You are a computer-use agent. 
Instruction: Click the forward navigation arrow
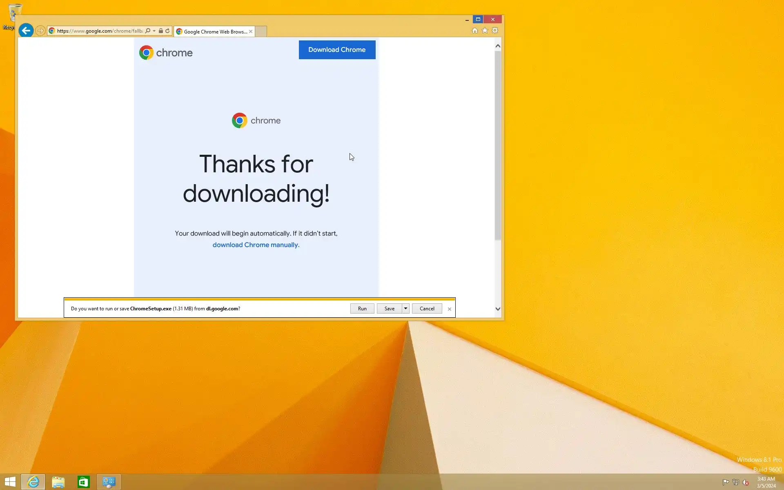tap(40, 31)
